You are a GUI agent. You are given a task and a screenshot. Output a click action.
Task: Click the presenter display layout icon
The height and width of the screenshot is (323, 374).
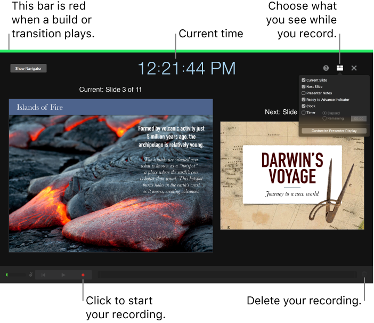(x=340, y=68)
